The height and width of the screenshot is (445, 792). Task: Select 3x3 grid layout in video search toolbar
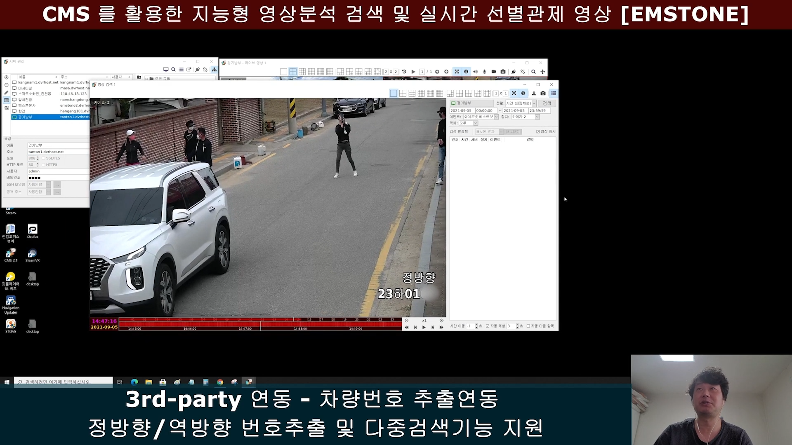(x=412, y=94)
